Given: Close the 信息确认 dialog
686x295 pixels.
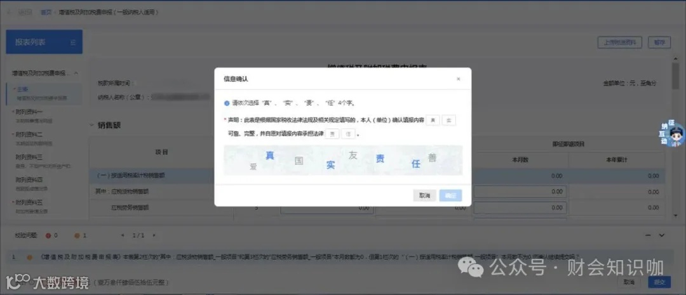Looking at the screenshot, I should [458, 79].
